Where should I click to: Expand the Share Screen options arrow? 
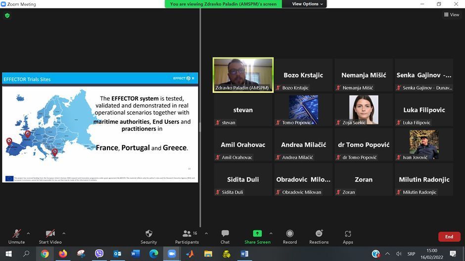tap(271, 233)
